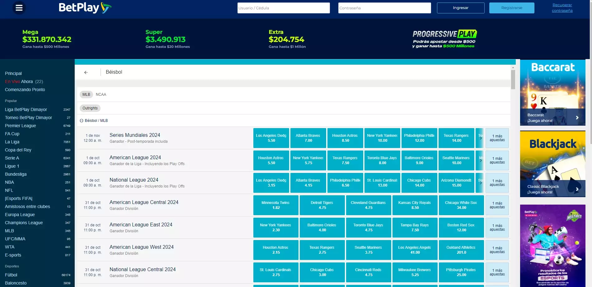Screen dimensions: 592x287
Task: Expand 1 más apuestas for American League 2024
Action: (x=497, y=160)
